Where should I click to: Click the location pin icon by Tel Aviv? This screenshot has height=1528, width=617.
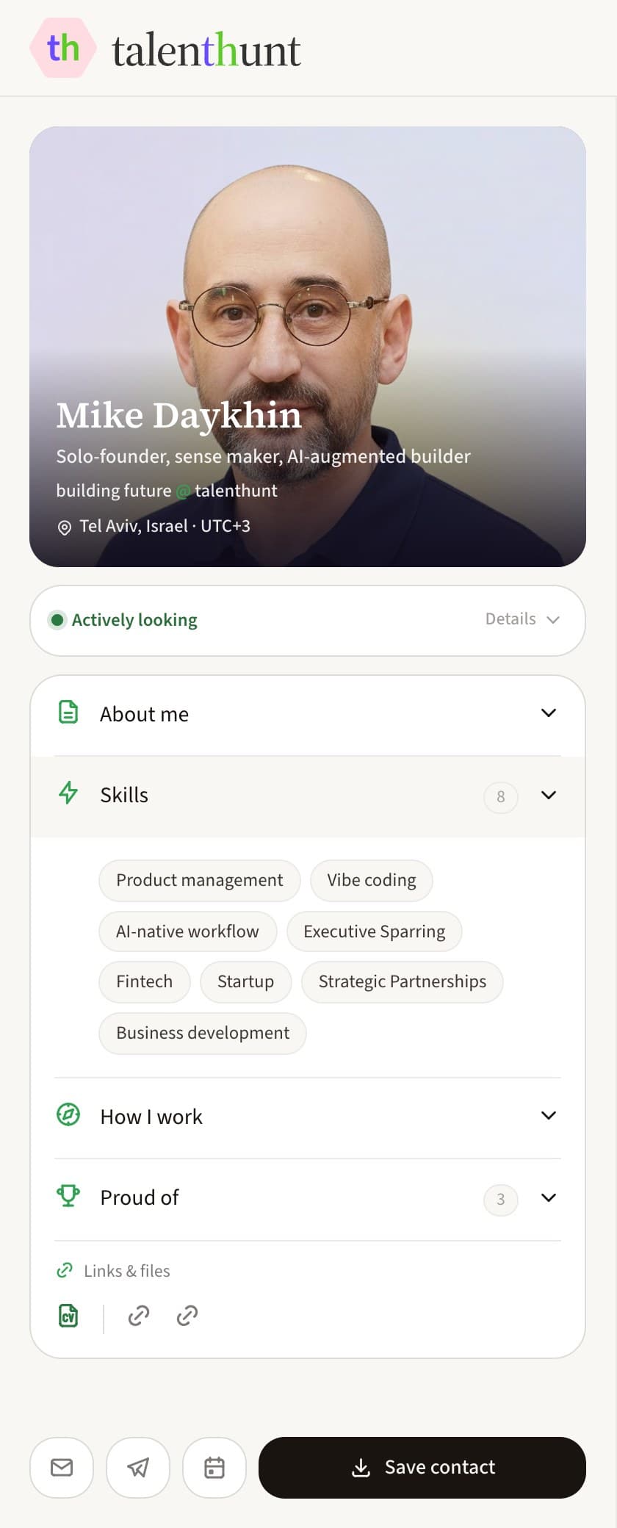pos(65,527)
